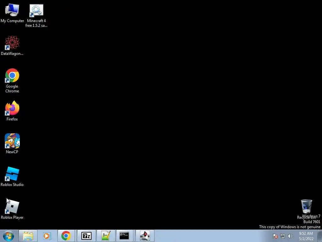This screenshot has height=242, width=322.
Task: Click the 'My Computer' label text
Action: 12,21
